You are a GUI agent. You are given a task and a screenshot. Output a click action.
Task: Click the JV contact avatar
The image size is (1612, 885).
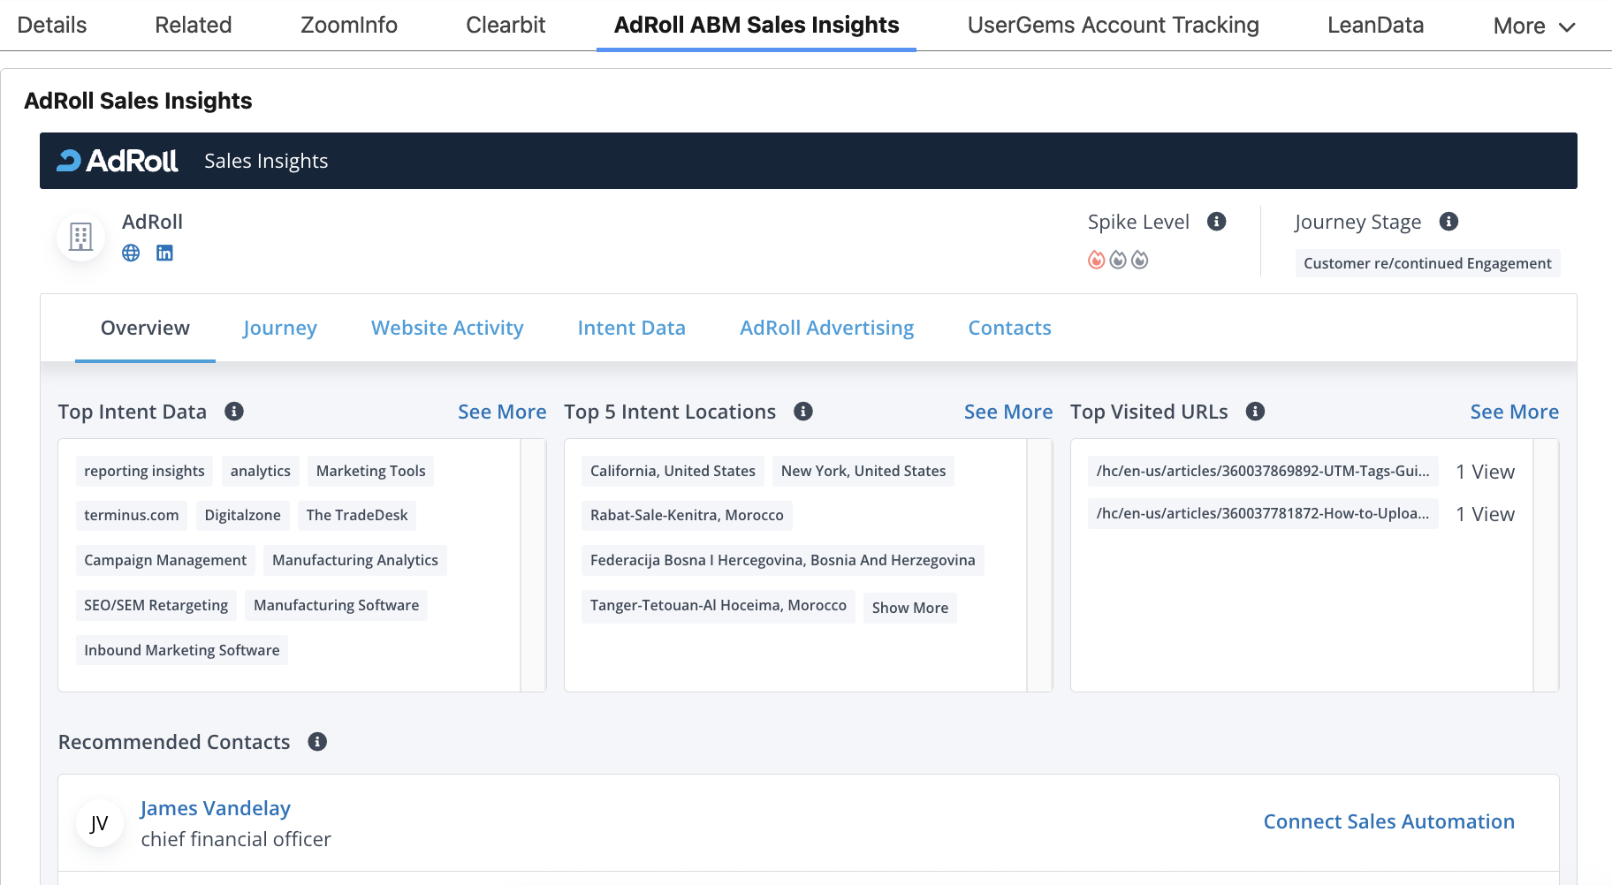click(x=99, y=823)
